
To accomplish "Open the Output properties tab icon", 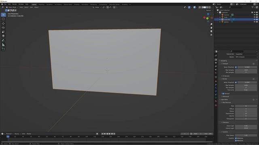I will 216,63.
